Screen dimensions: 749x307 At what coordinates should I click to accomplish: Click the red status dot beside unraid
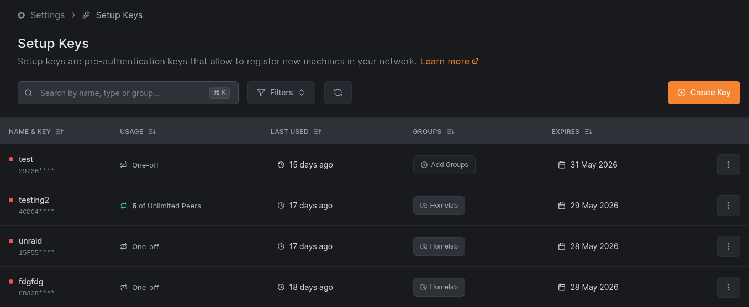11,241
